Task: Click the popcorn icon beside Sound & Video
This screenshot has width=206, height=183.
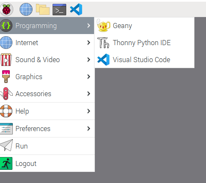Action: coord(6,60)
